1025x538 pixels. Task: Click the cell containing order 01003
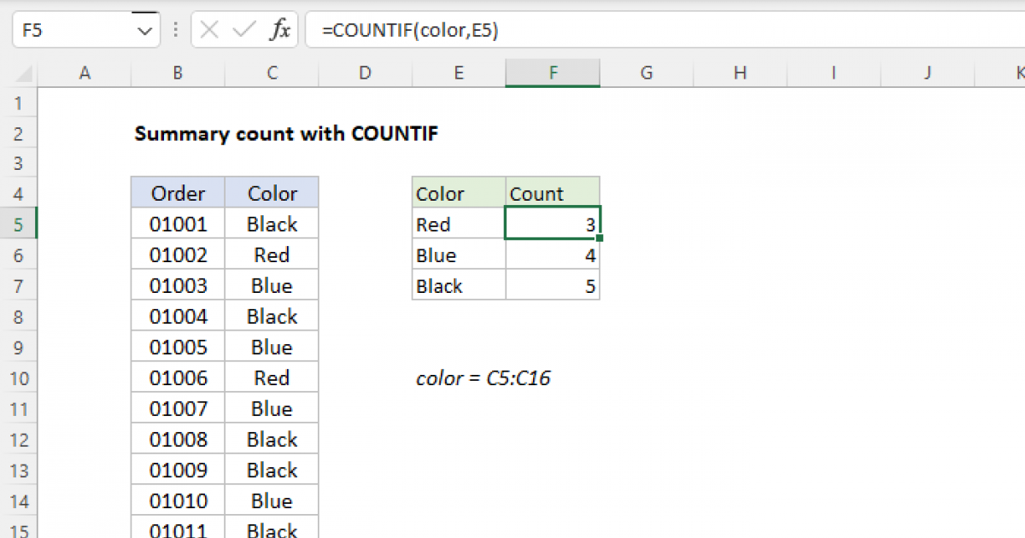(x=177, y=285)
